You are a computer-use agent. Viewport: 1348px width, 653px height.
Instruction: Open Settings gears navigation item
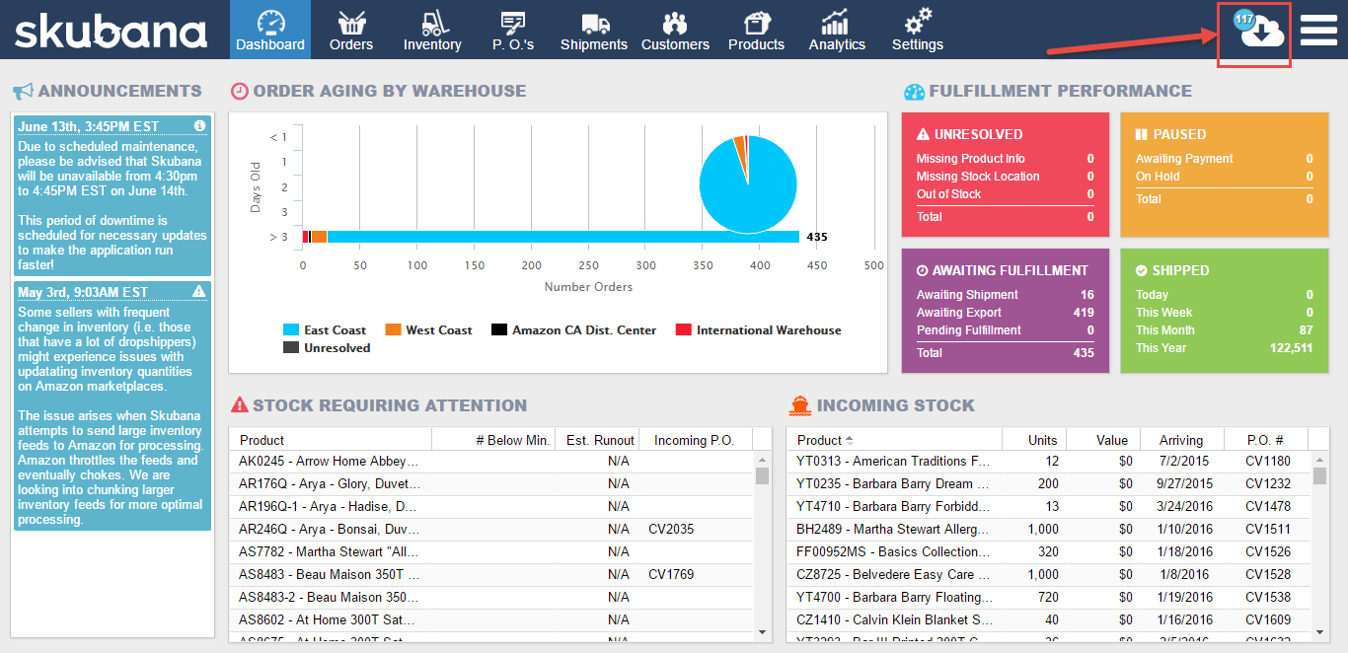tap(918, 30)
